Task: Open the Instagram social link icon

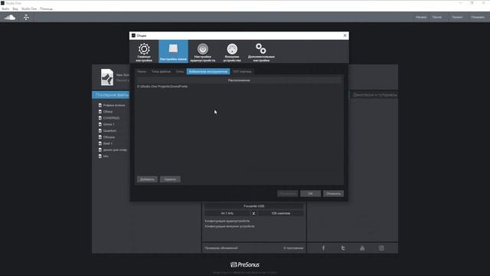Action: pyautogui.click(x=381, y=248)
